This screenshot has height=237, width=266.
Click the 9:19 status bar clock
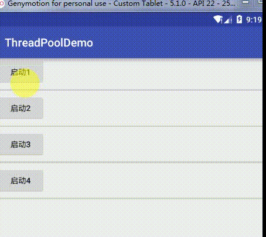point(254,19)
